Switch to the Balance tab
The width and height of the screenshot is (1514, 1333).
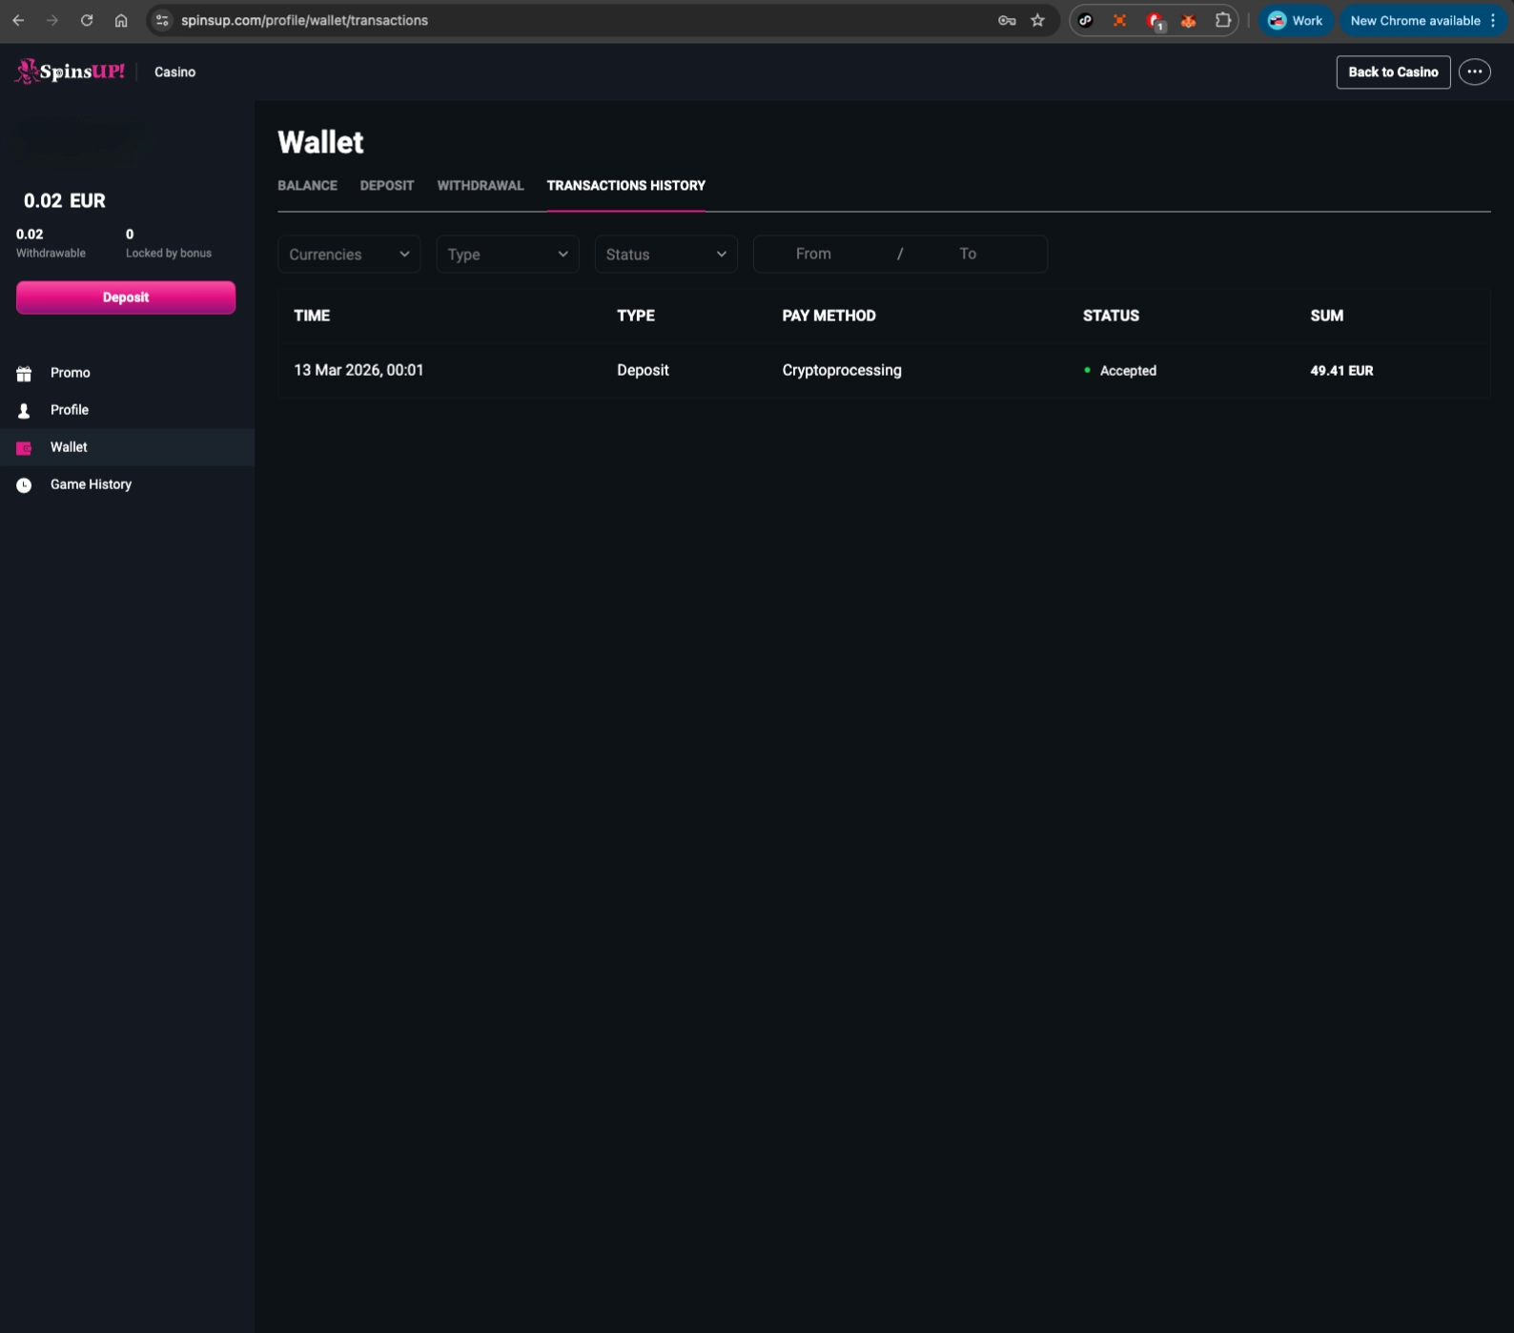pyautogui.click(x=307, y=185)
